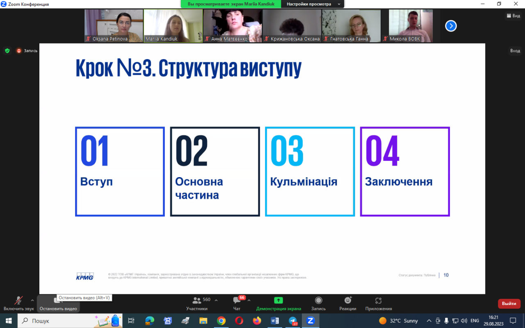Show next participants with blue arrow

(451, 26)
